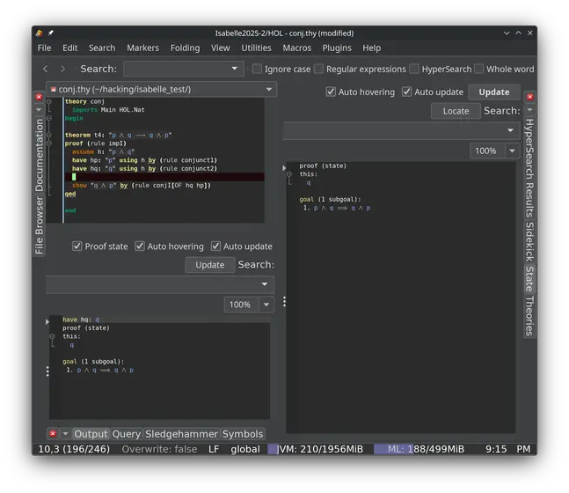
Task: Click Update button in Output panel
Action: pyautogui.click(x=209, y=265)
